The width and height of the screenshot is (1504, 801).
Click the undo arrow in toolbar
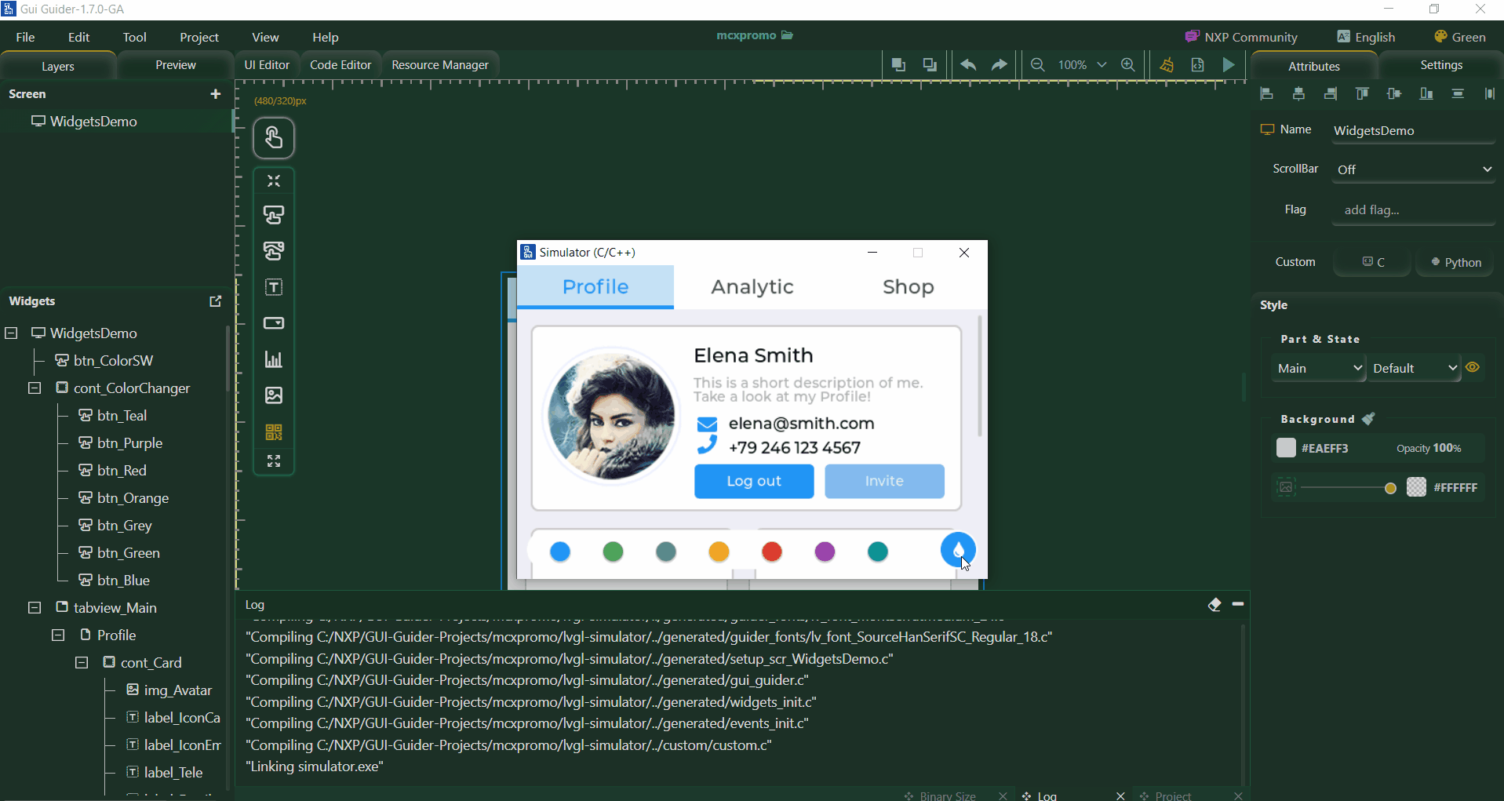968,65
